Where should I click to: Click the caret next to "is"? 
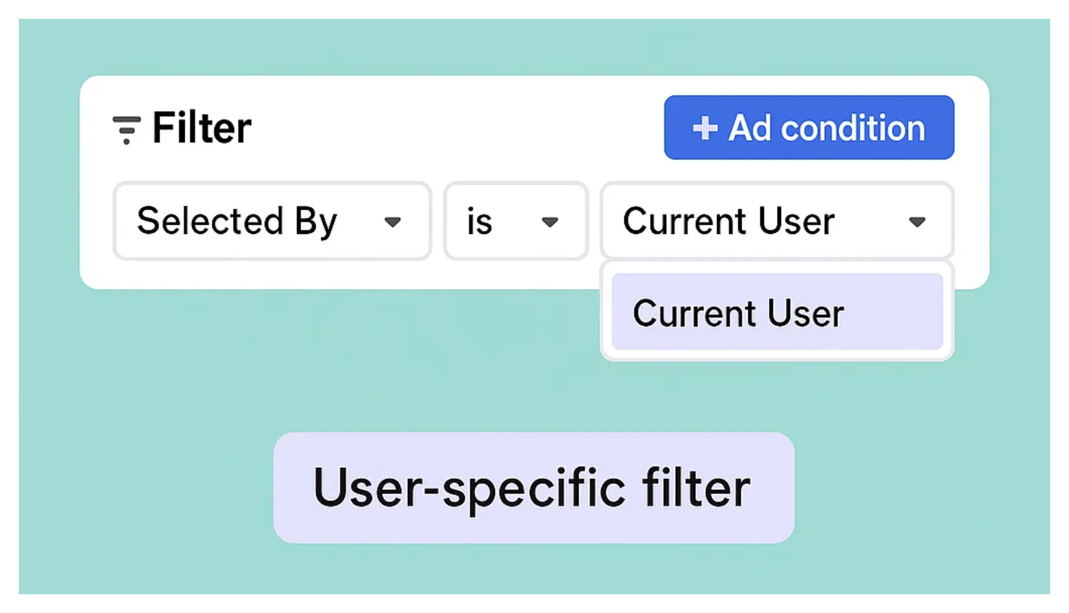click(550, 222)
